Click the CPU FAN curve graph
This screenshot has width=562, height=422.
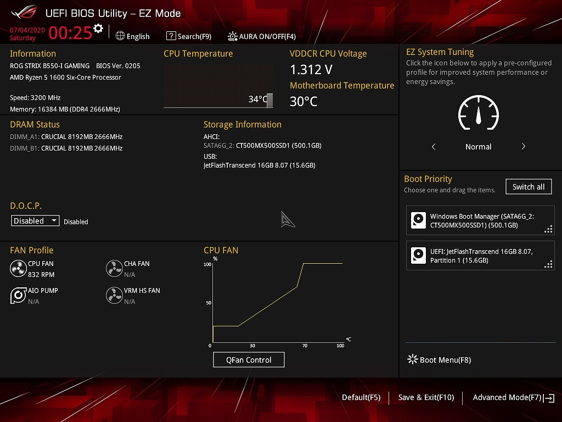(x=277, y=302)
